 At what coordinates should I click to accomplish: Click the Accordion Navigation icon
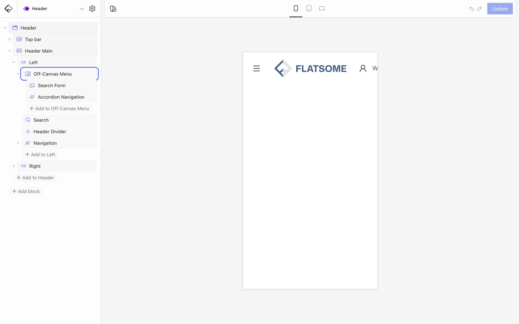(x=32, y=97)
